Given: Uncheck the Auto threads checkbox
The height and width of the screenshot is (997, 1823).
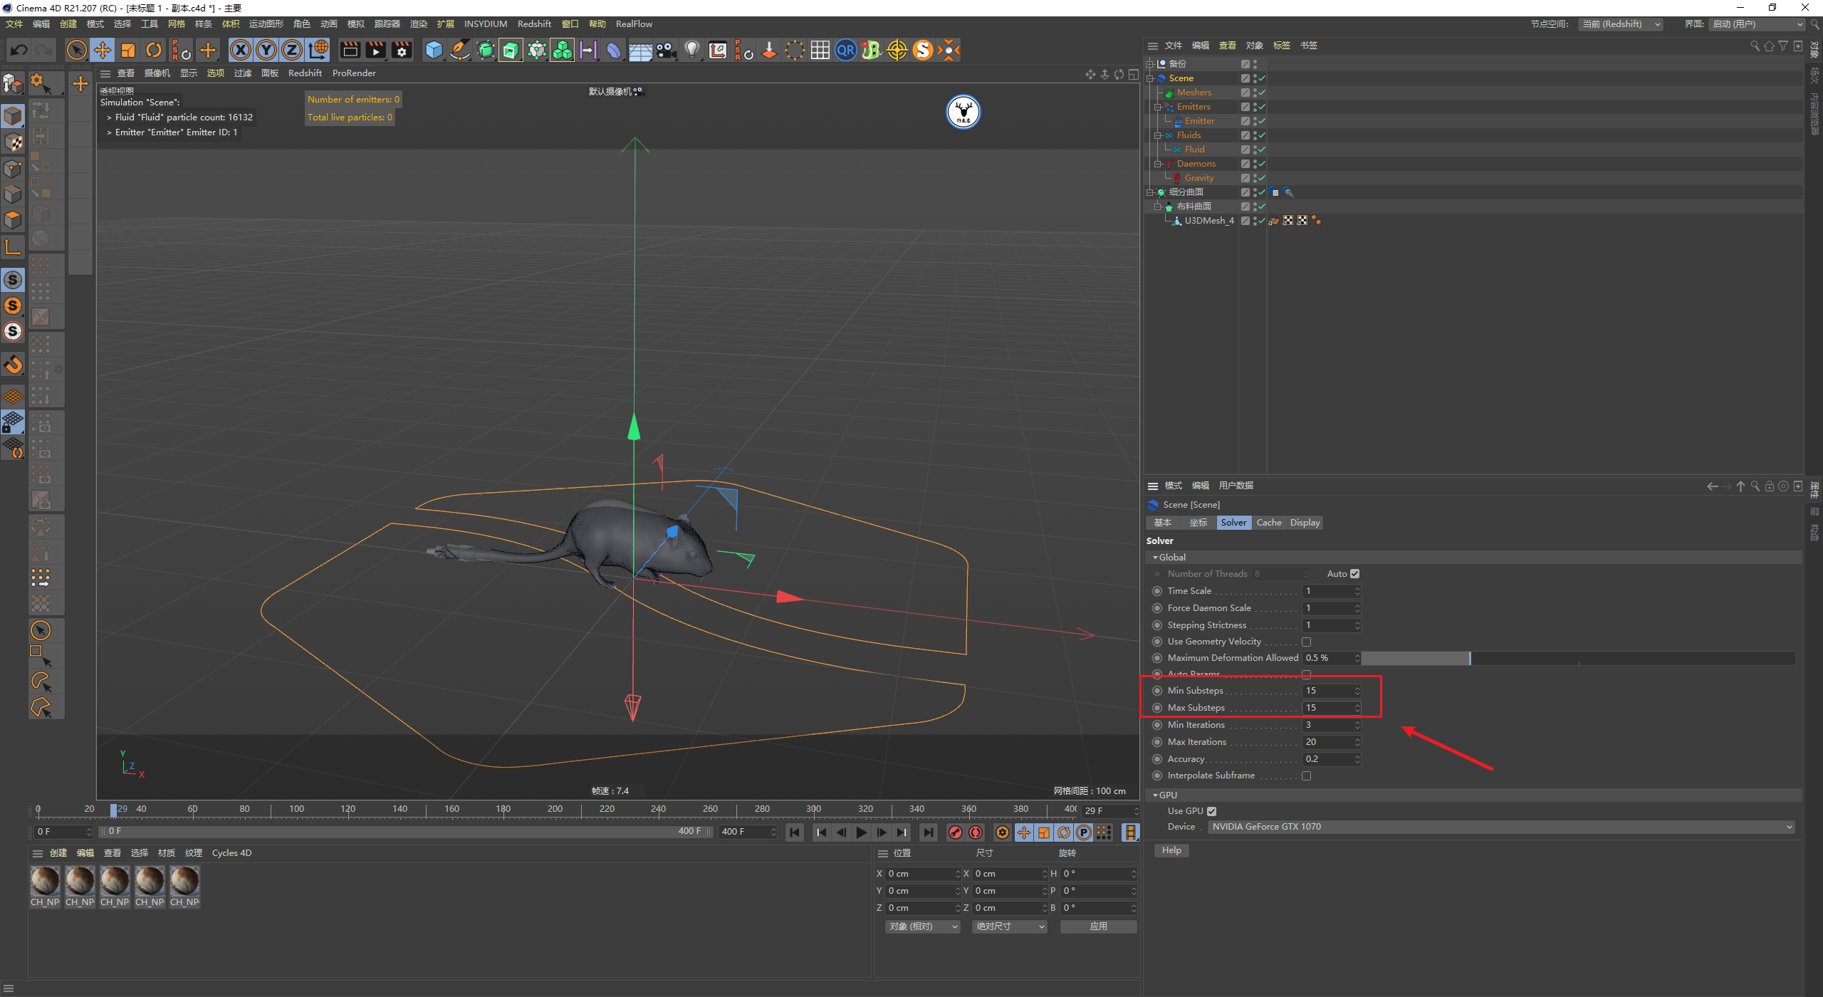Looking at the screenshot, I should pyautogui.click(x=1354, y=574).
